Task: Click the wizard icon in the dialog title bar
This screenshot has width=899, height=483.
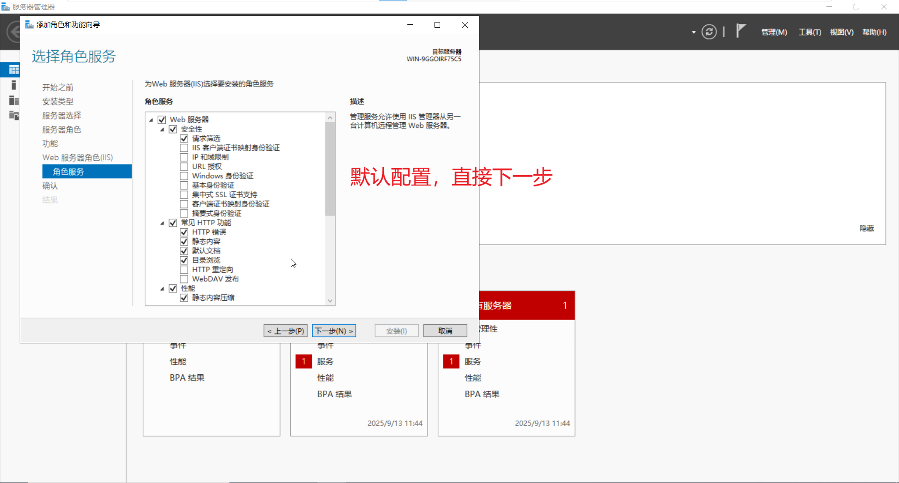Action: (x=29, y=24)
